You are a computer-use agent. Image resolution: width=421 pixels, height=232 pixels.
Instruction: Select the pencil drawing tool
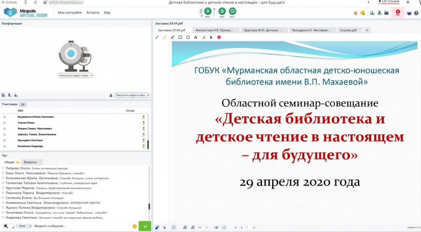point(173,37)
